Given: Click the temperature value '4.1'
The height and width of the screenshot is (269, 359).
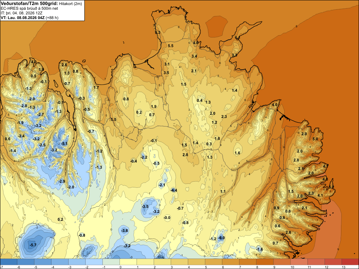Looking at the screenshot, I should tap(320, 195).
